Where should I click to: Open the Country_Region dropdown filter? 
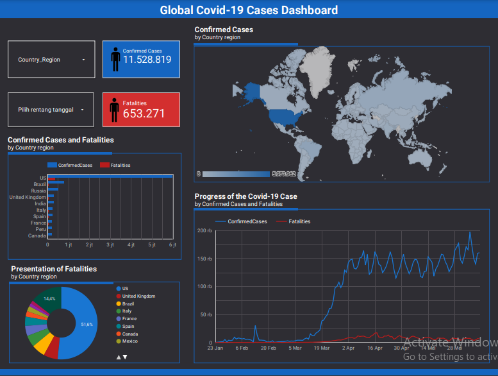click(x=51, y=60)
